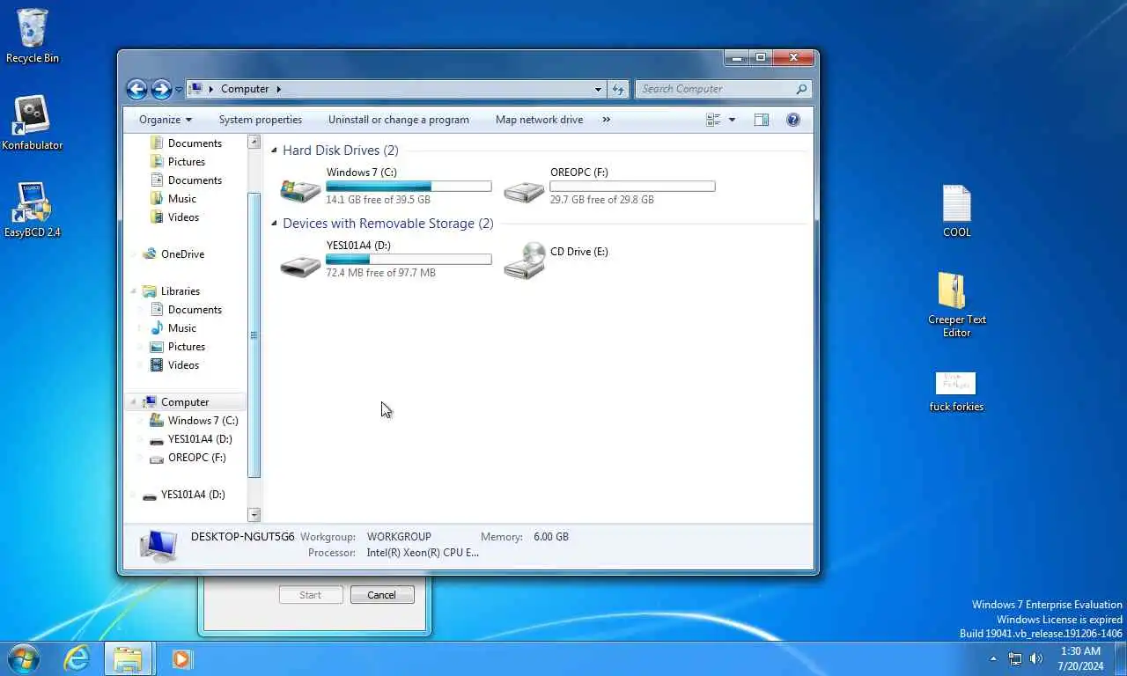Image resolution: width=1127 pixels, height=676 pixels.
Task: Open the Organize dropdown menu
Action: tap(165, 120)
